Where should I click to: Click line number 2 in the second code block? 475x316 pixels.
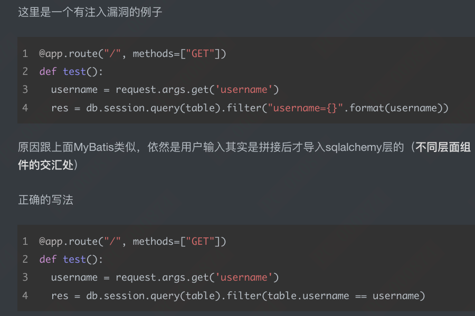tap(25, 260)
